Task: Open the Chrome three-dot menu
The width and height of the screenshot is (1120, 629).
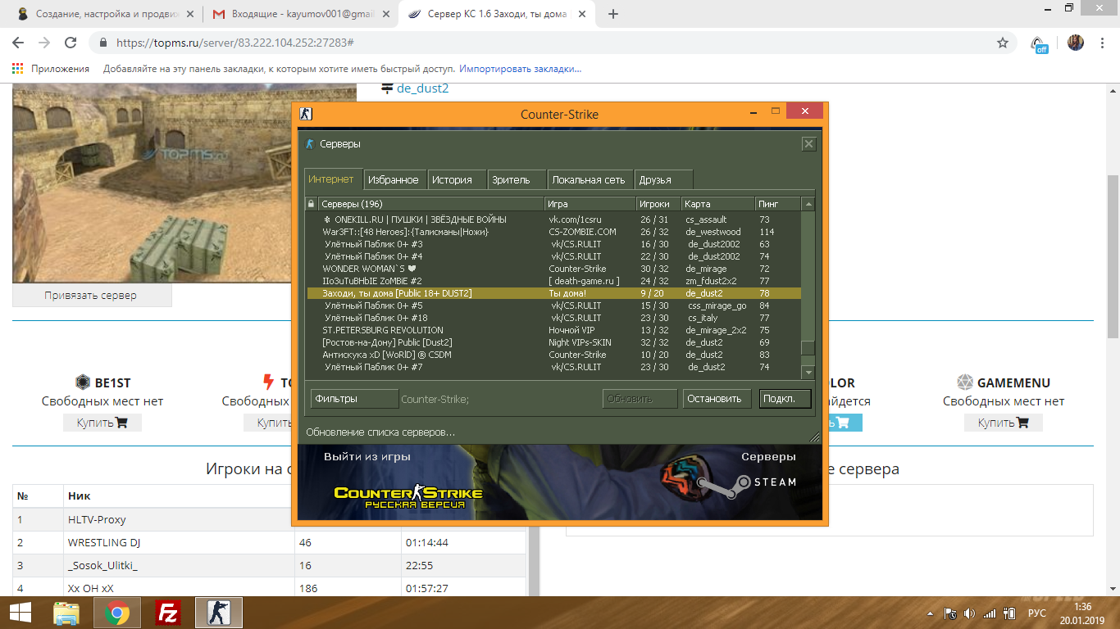Action: pos(1102,43)
